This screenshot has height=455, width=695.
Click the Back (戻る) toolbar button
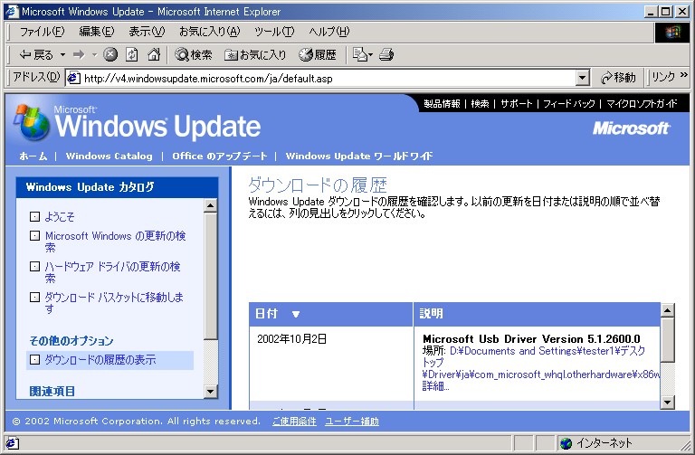click(36, 55)
